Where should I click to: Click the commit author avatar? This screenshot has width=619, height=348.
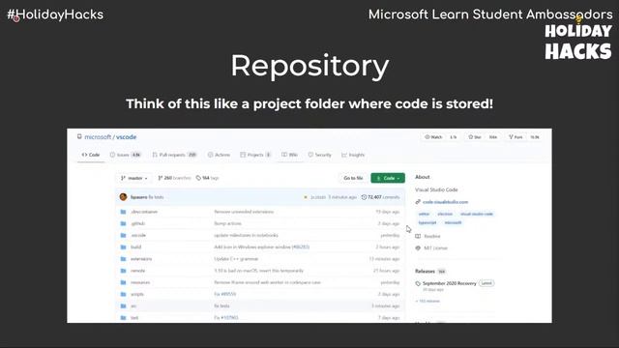123,197
